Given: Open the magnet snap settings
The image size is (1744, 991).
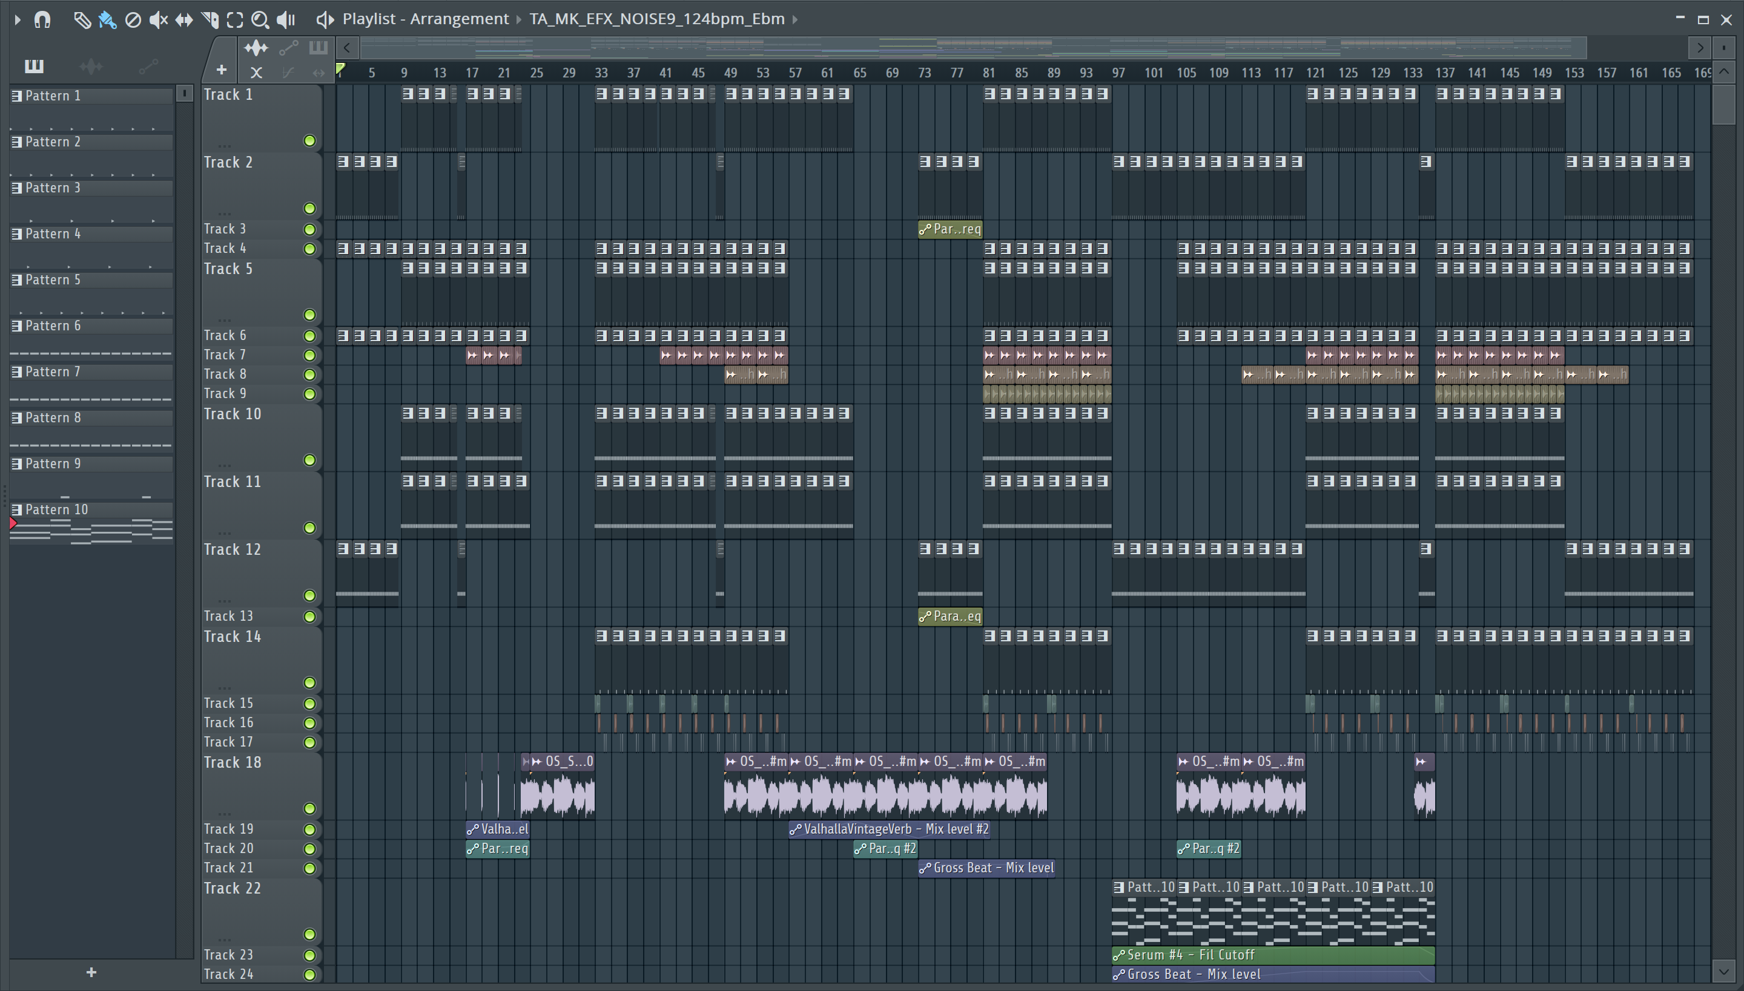Looking at the screenshot, I should click(x=42, y=20).
